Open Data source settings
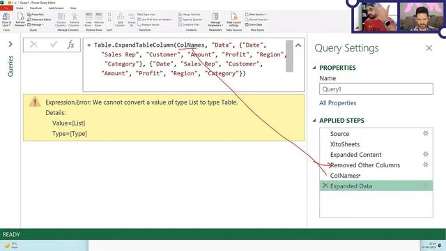 (234, 20)
